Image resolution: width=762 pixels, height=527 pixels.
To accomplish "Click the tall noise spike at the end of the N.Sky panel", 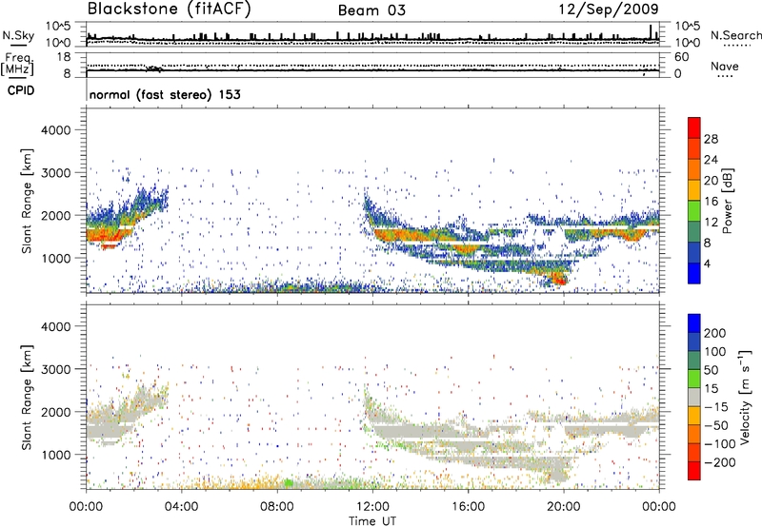I will (x=652, y=32).
